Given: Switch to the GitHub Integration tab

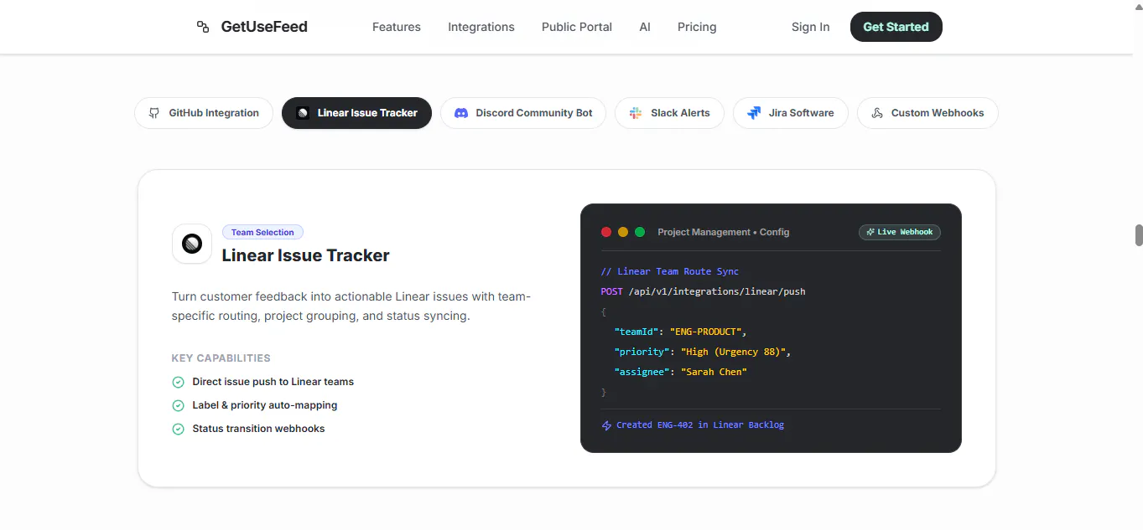Looking at the screenshot, I should [x=204, y=113].
